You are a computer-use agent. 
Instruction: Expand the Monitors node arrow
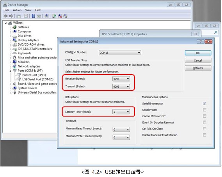pyautogui.click(x=10, y=62)
